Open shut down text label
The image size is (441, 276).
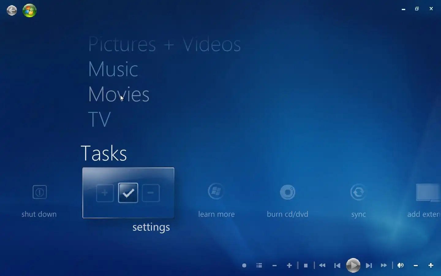point(39,214)
